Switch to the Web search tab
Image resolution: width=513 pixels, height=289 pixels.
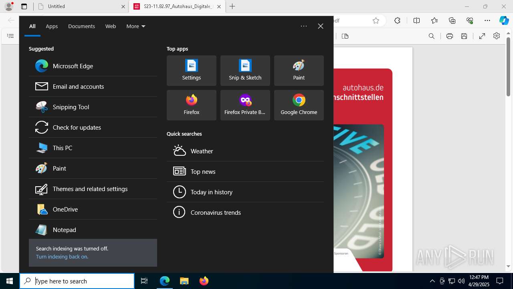point(111,26)
